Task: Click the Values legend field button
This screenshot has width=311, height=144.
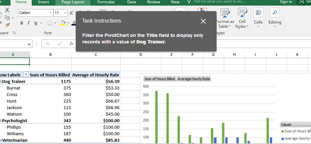Action: 295,125
